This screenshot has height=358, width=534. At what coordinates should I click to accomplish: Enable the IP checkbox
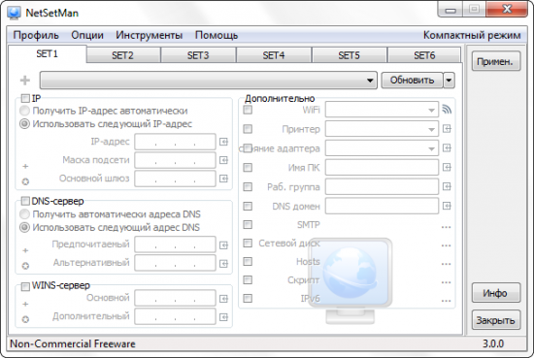pos(25,98)
